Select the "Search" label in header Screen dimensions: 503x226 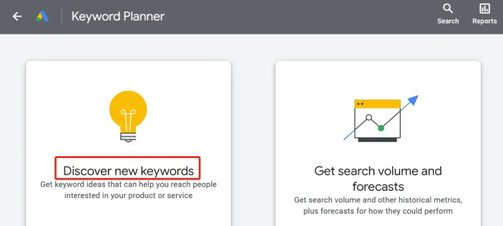448,21
